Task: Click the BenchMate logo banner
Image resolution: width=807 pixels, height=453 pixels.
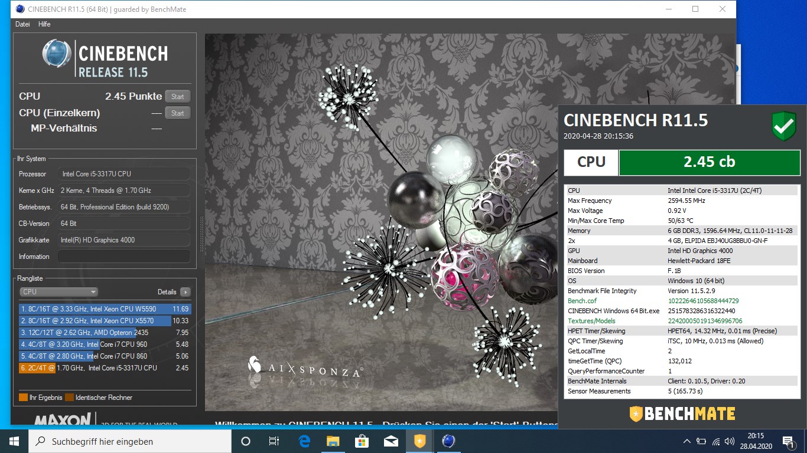Action: pos(682,413)
